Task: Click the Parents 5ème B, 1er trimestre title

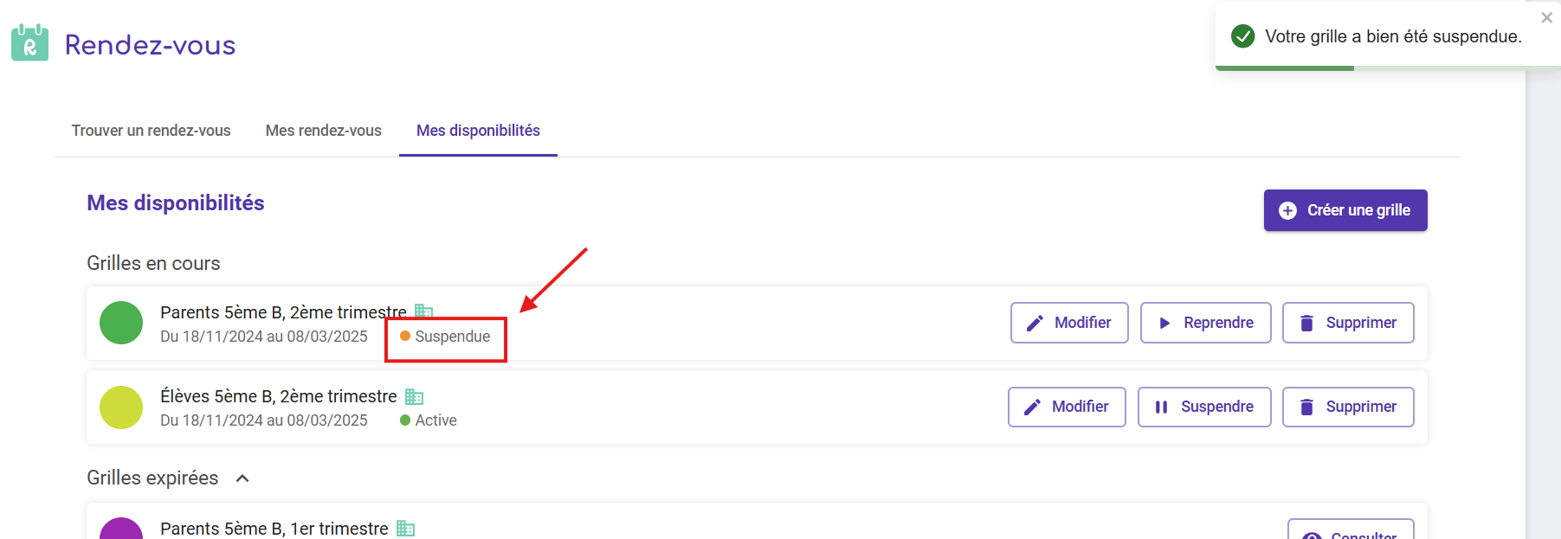Action: (274, 529)
